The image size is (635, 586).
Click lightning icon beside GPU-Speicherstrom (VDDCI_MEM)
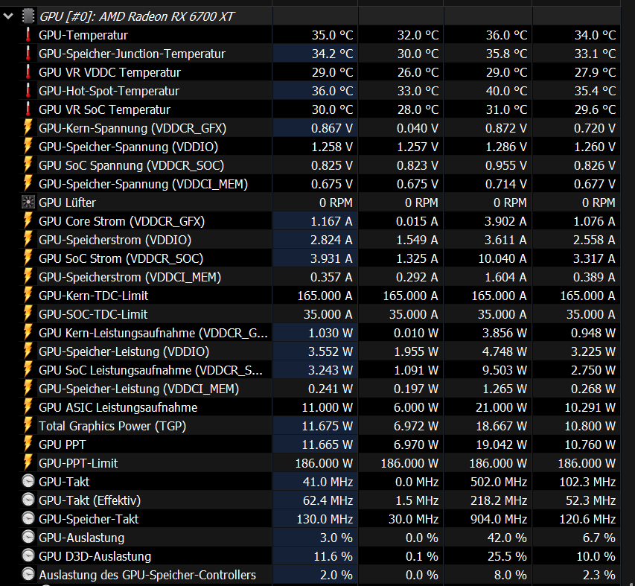(x=28, y=277)
